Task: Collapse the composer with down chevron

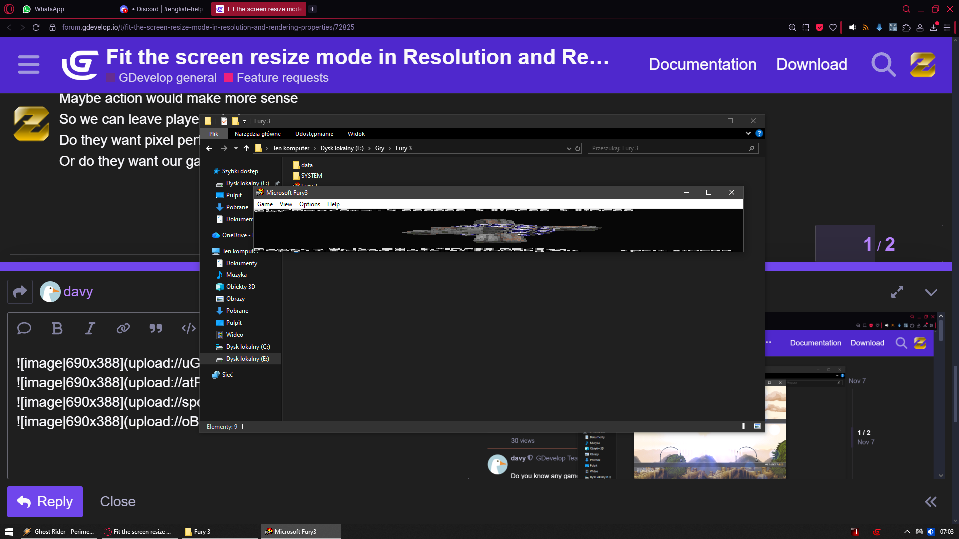Action: click(x=931, y=292)
